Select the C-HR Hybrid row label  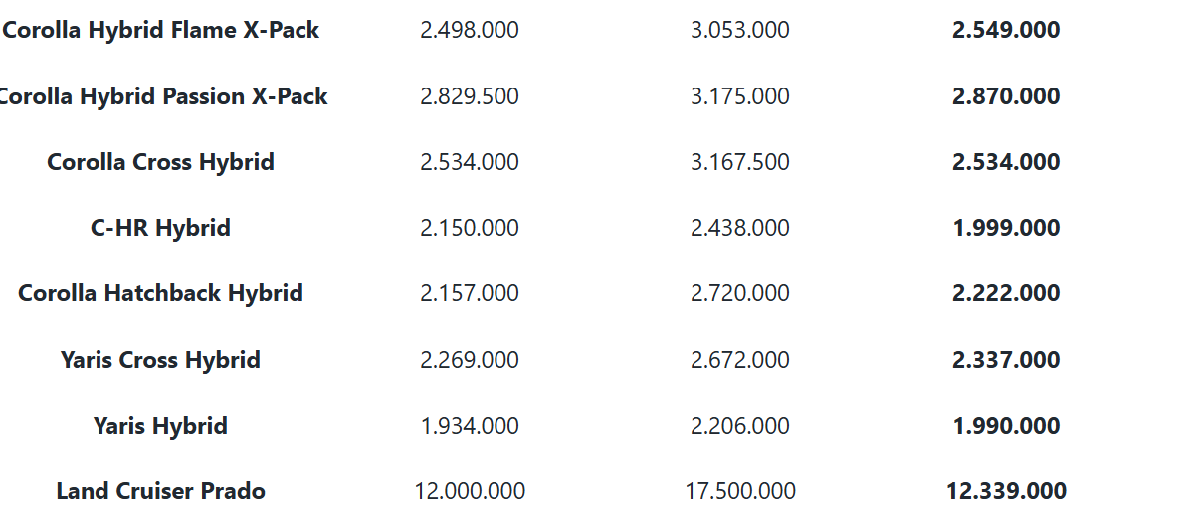(161, 228)
